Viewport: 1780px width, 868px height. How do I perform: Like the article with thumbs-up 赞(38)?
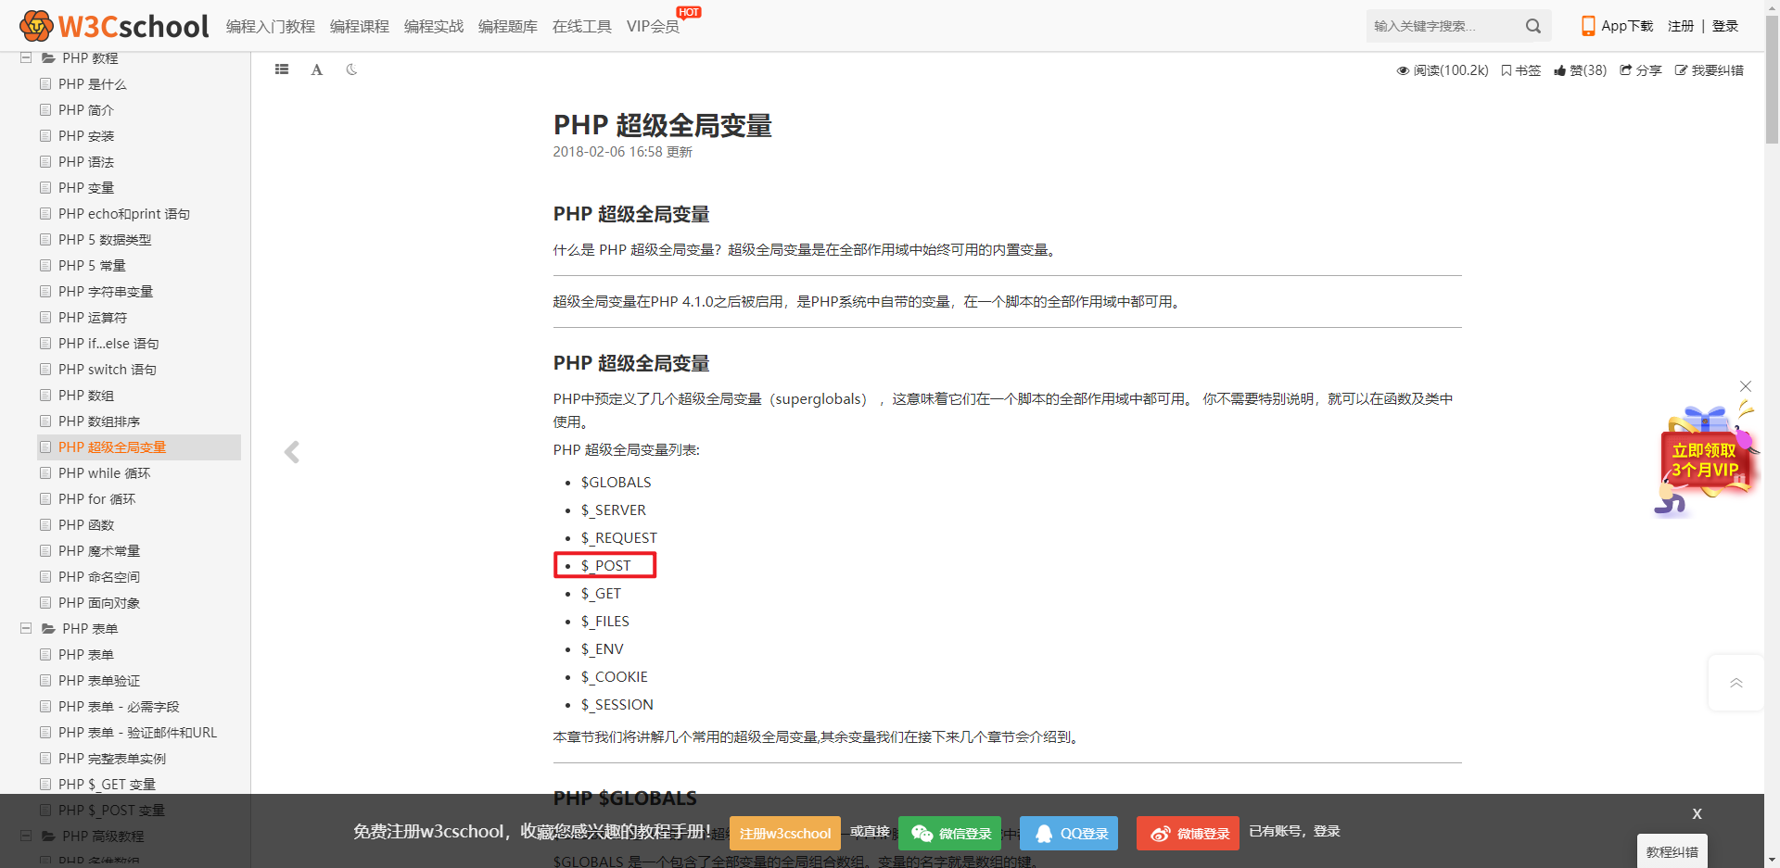pyautogui.click(x=1581, y=70)
